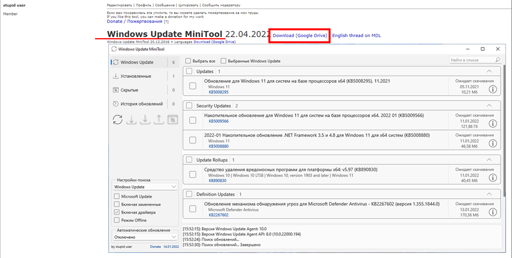Collapse the Definition Updates group chevron
This screenshot has height=258, width=512.
[489, 194]
